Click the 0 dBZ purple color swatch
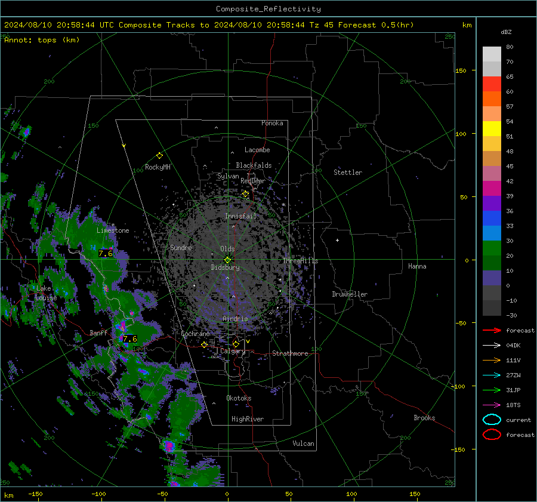 tap(492, 278)
